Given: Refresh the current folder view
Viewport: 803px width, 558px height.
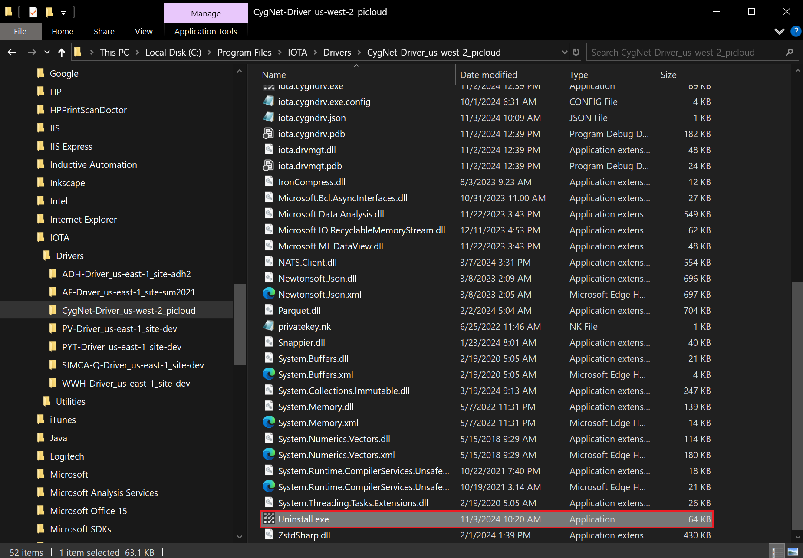Looking at the screenshot, I should pyautogui.click(x=576, y=53).
